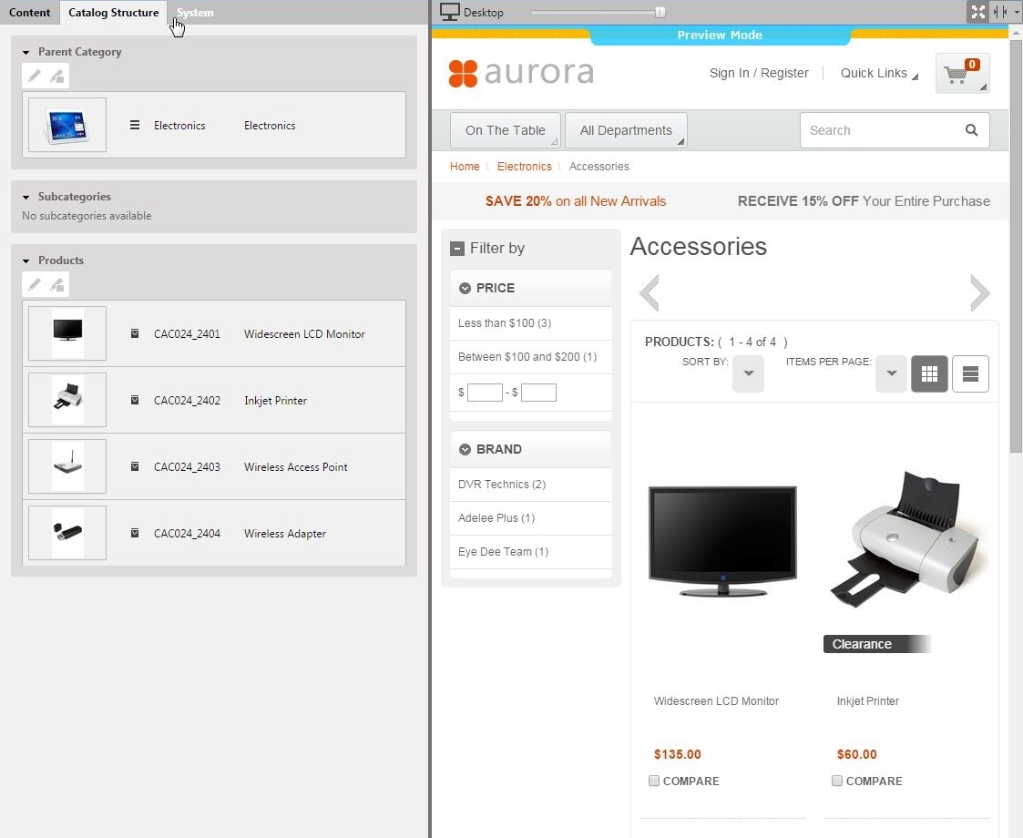
Task: Switch to the Content tab
Action: (29, 12)
